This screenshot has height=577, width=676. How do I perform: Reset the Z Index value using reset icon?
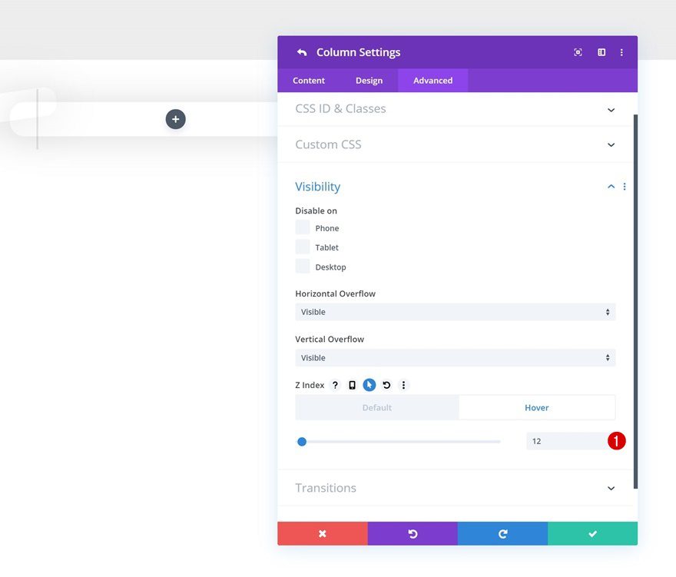(386, 385)
